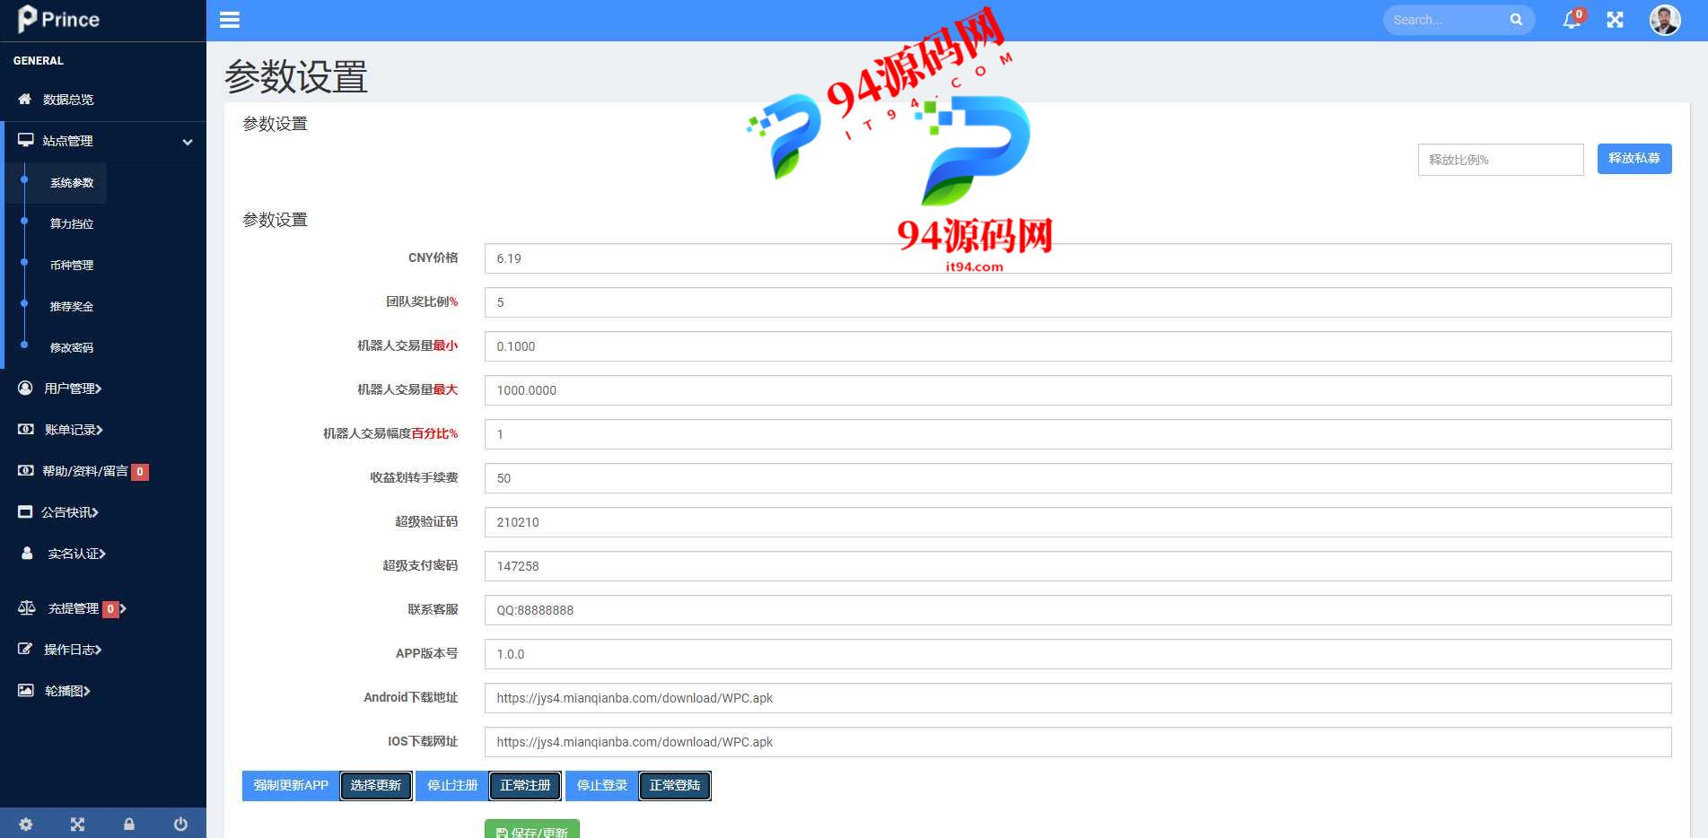This screenshot has width=1708, height=838.
Task: Select 系统参数 submenu item
Action: [72, 182]
